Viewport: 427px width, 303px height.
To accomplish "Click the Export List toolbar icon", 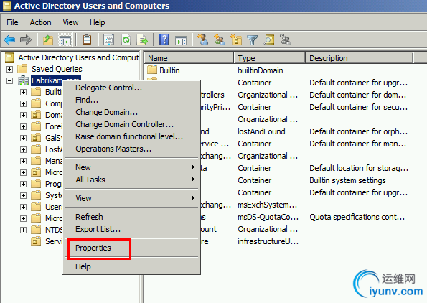I will (142, 40).
